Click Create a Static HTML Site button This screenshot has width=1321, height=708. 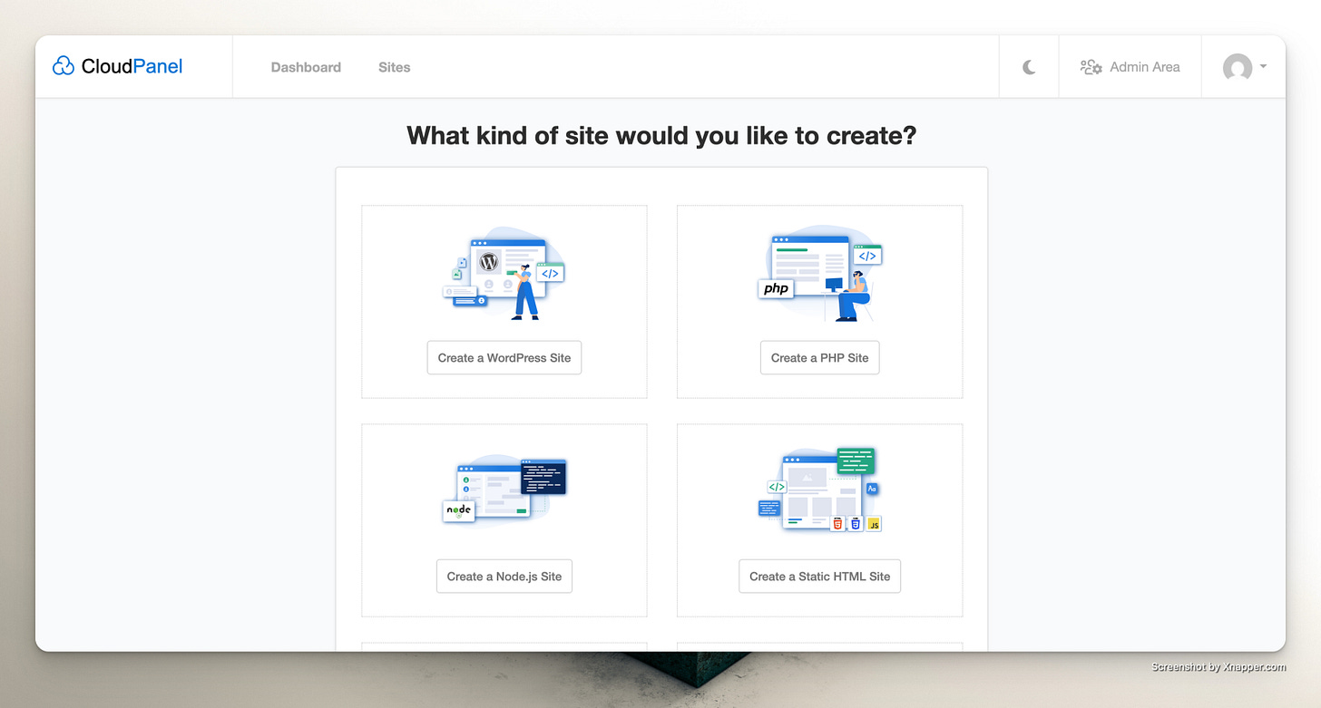click(x=820, y=577)
